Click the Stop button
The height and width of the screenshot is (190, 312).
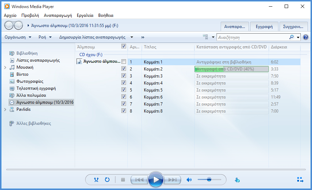click(123, 180)
